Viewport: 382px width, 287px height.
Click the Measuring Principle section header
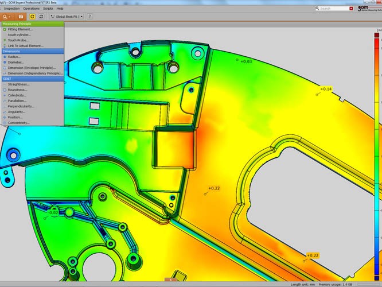pos(33,24)
